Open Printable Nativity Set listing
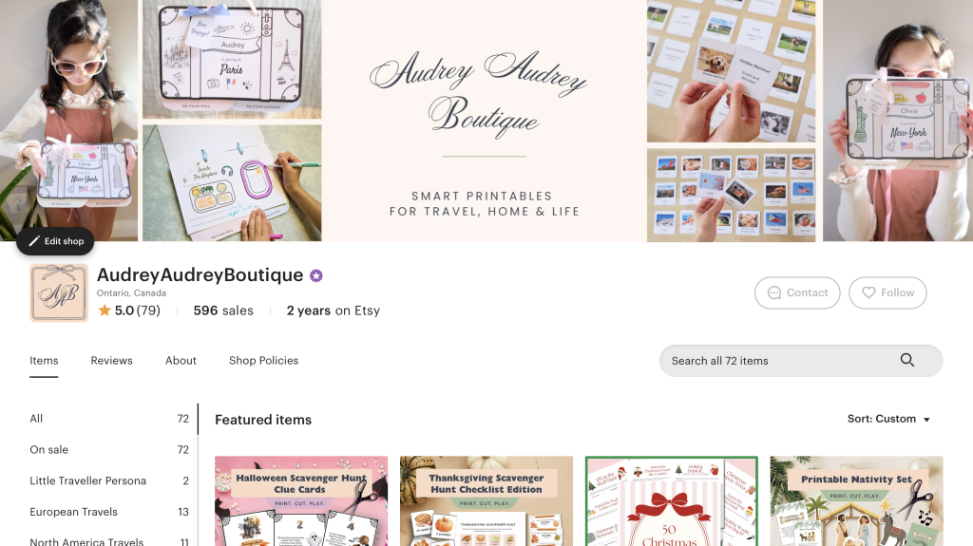 pos(856,501)
